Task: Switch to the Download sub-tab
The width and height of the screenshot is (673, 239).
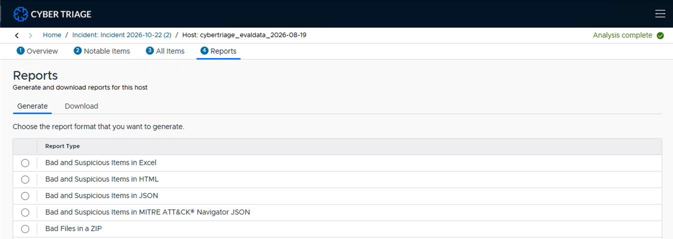Action: (x=82, y=106)
